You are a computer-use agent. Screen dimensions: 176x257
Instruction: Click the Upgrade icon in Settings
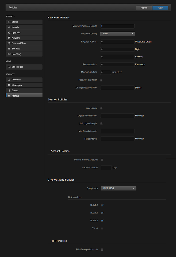(9, 33)
